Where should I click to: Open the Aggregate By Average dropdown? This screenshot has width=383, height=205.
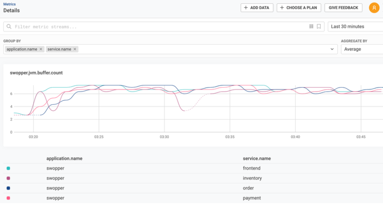click(x=361, y=49)
